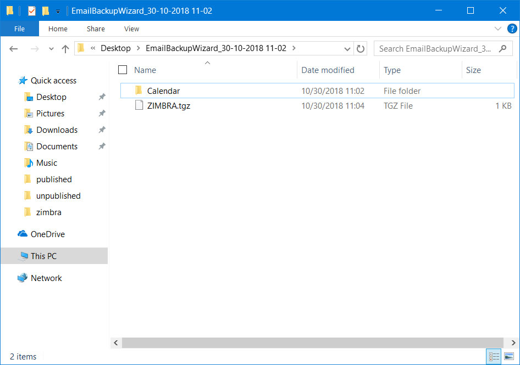Open the address bar history dropdown
The width and height of the screenshot is (520, 365).
[x=347, y=49]
